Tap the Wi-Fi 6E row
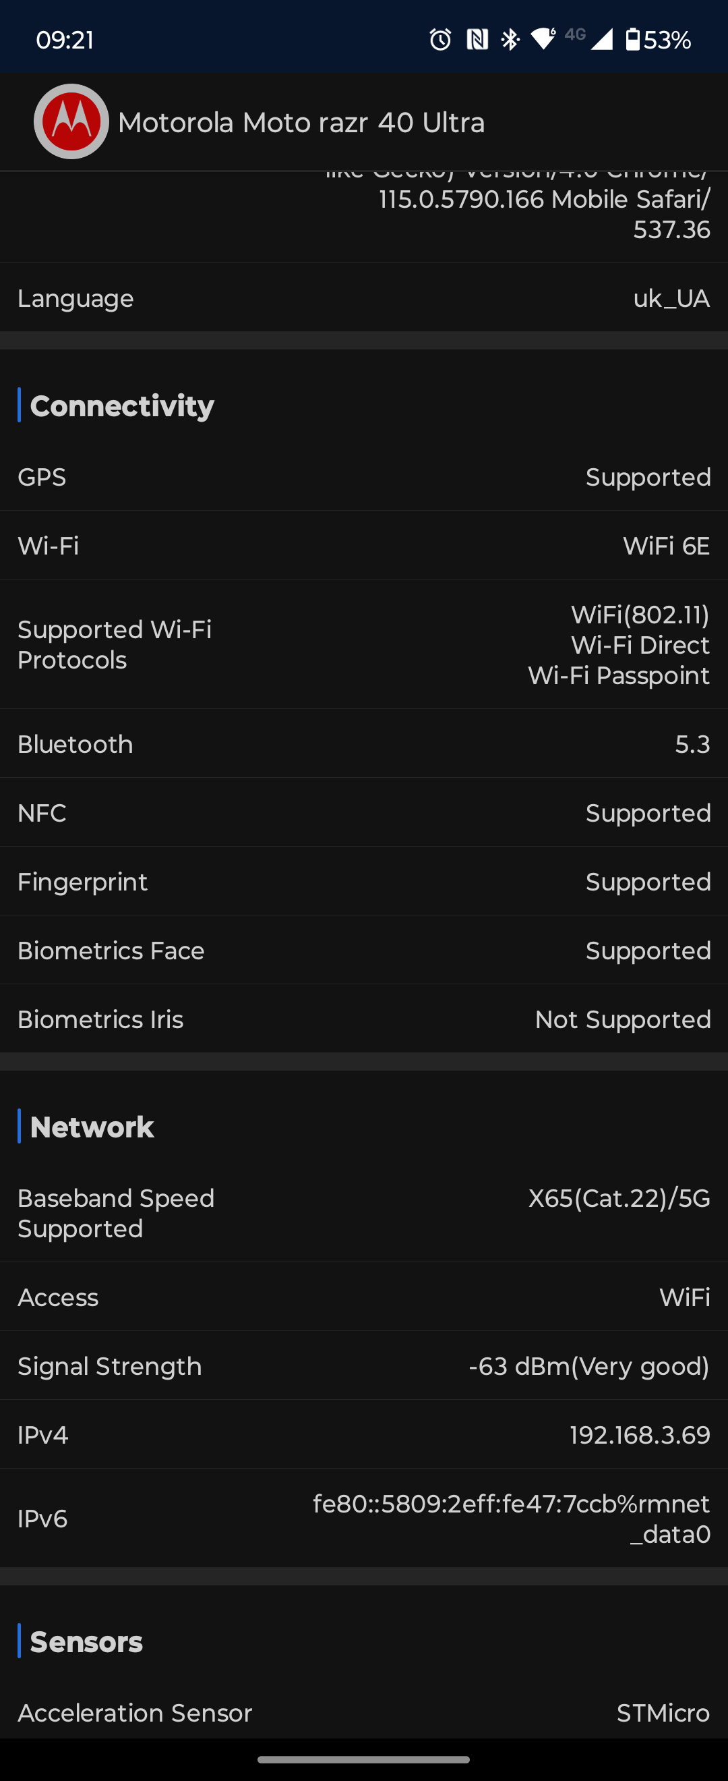The width and height of the screenshot is (728, 1781). click(364, 546)
